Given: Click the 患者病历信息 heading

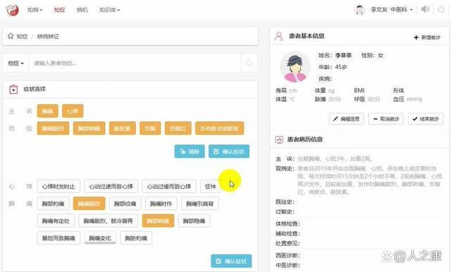Looking at the screenshot, I should click(x=305, y=140).
